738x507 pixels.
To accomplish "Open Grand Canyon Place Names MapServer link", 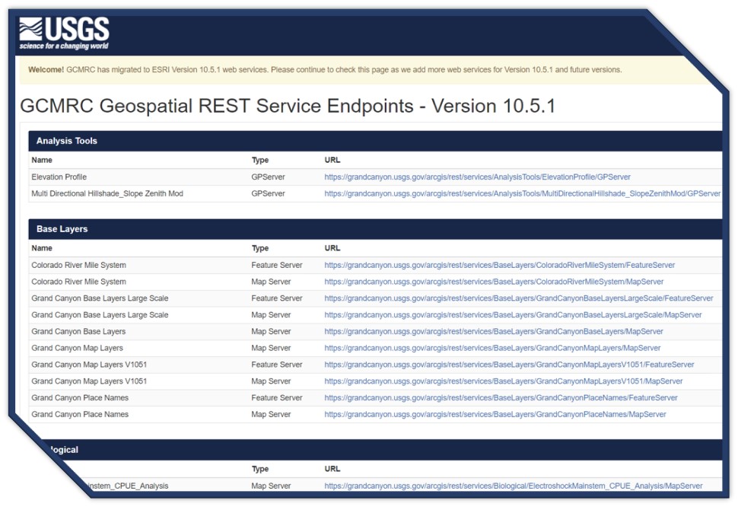I will [495, 415].
